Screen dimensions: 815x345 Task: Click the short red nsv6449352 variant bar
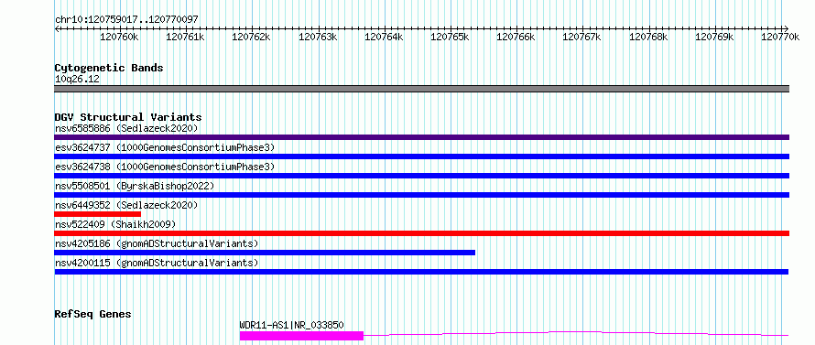click(98, 214)
